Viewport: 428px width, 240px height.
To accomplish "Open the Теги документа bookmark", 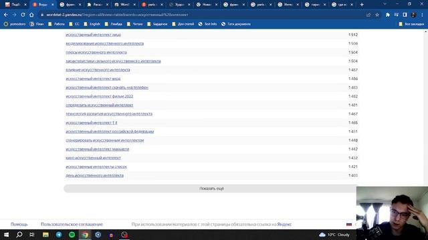I will 236,24.
